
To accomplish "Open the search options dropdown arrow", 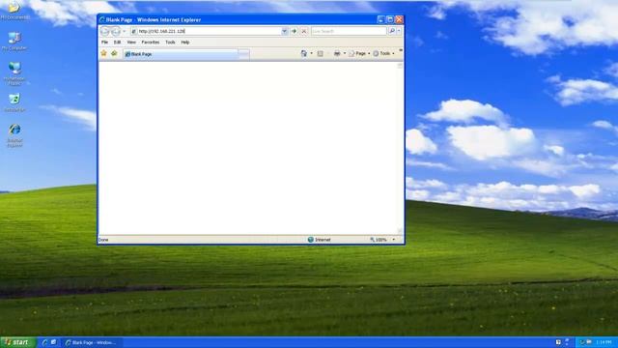I will (399, 31).
